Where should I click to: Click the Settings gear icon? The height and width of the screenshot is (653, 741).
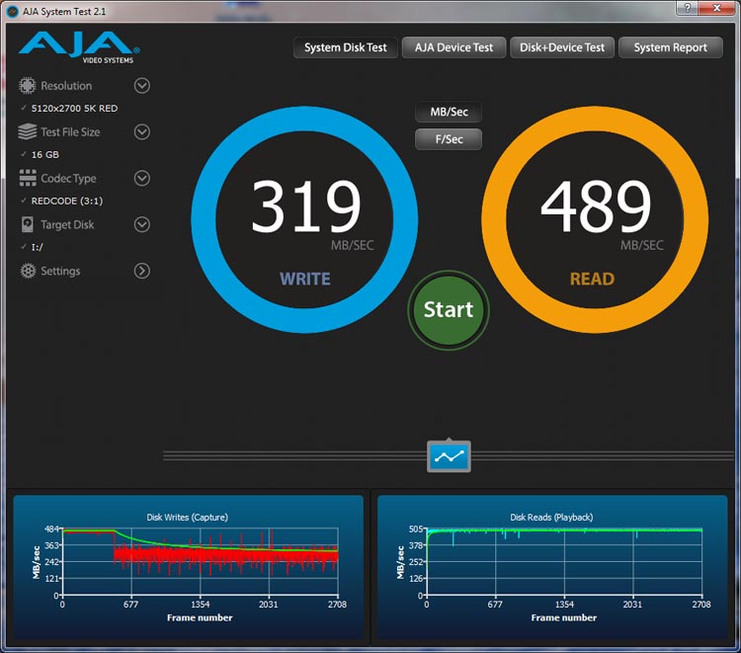point(28,271)
